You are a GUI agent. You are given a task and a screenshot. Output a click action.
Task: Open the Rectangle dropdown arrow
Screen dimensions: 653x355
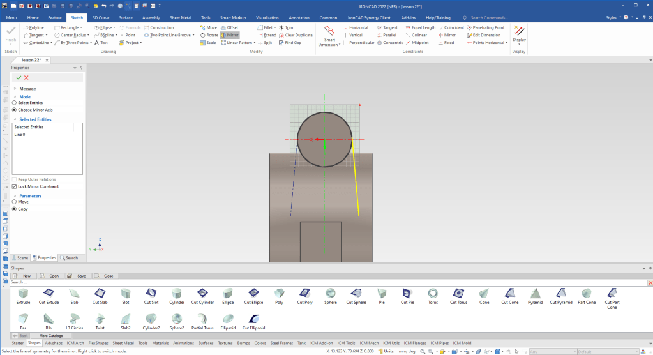[82, 28]
